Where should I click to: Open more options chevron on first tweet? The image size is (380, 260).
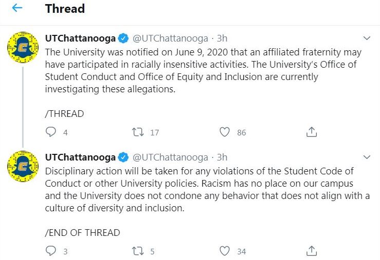367,38
